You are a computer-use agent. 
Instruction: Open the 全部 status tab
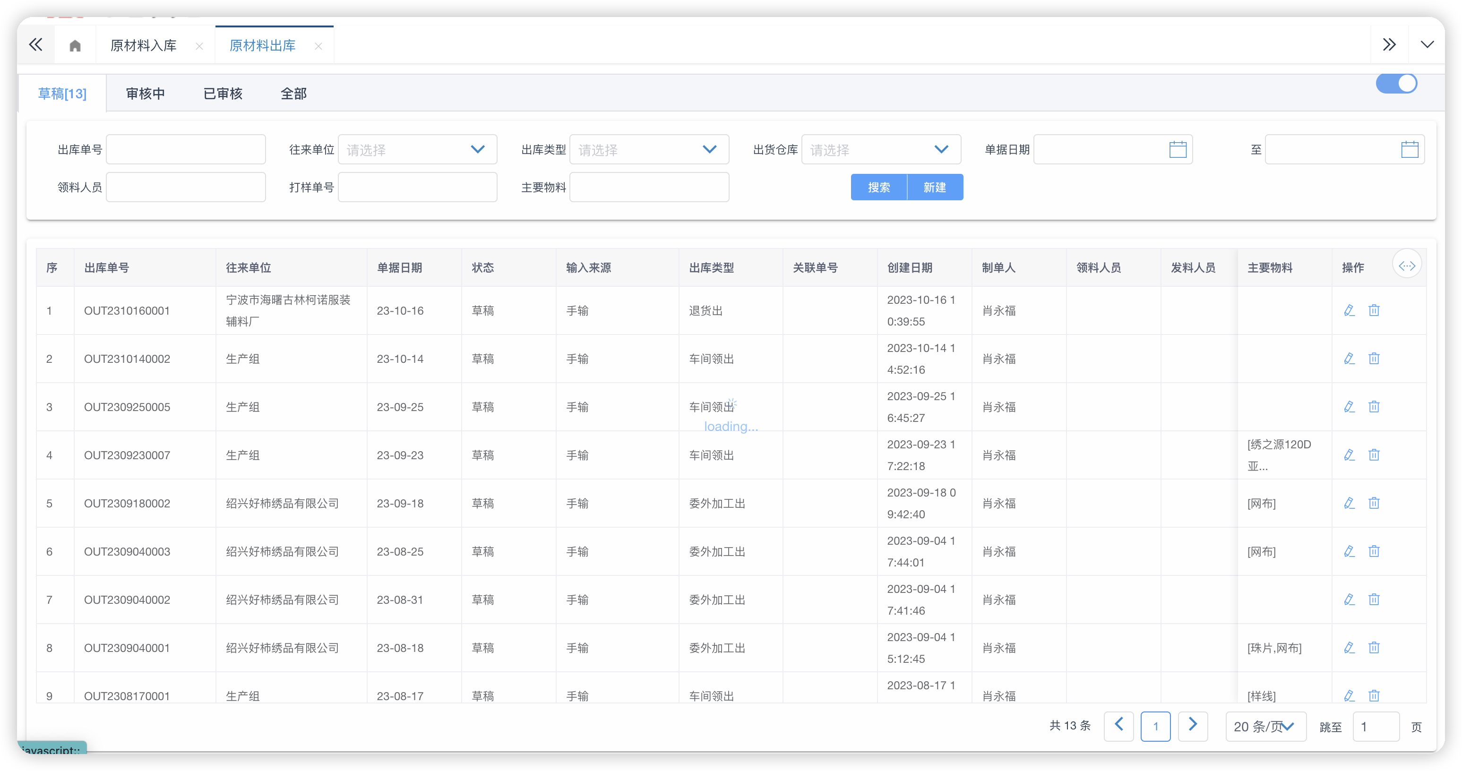[x=293, y=94]
